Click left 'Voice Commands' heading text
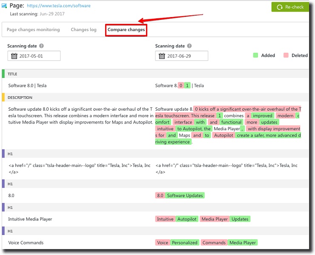The image size is (315, 255). 26,243
